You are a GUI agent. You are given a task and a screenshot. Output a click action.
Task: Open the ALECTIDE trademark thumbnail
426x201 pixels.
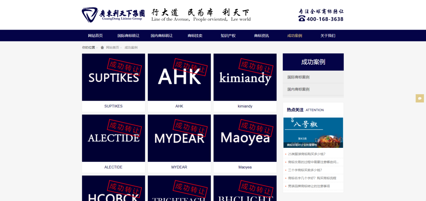click(113, 138)
